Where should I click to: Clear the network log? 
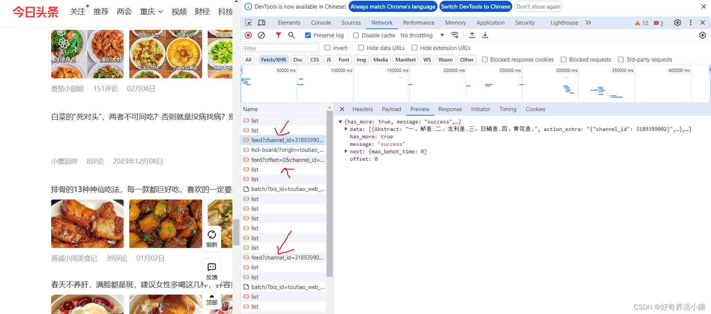click(262, 35)
